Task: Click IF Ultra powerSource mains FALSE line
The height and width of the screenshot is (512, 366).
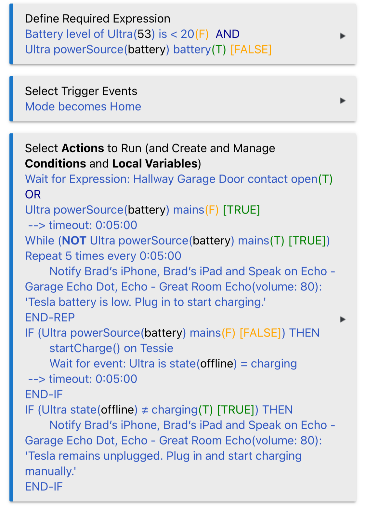Action: (172, 333)
